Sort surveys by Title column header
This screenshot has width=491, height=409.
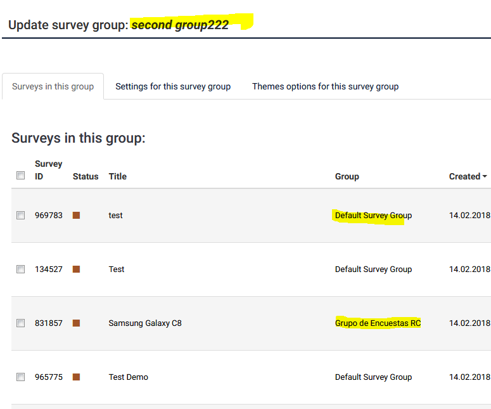click(118, 176)
